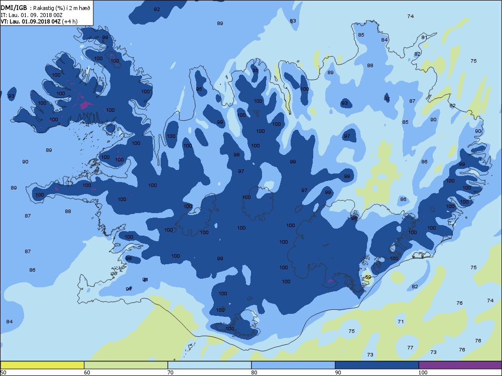The height and width of the screenshot is (376, 502).
Task: Click the legend scale label 50
Action: [x=3, y=372]
